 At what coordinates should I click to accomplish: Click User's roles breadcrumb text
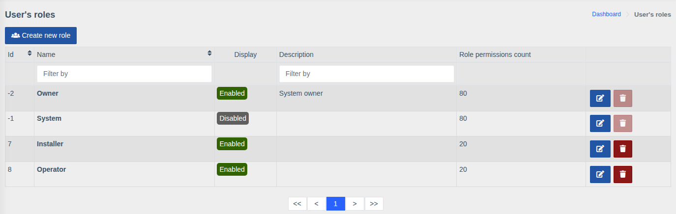(652, 15)
